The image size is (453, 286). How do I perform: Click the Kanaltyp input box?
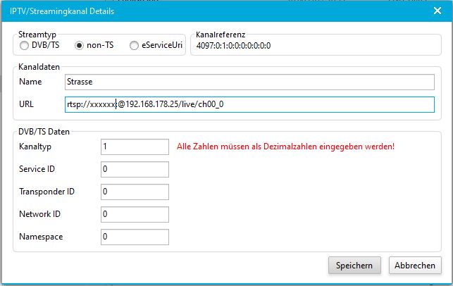tap(135, 147)
